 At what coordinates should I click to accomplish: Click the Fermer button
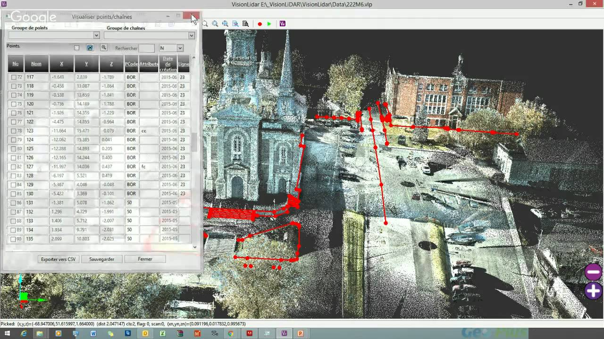click(145, 259)
